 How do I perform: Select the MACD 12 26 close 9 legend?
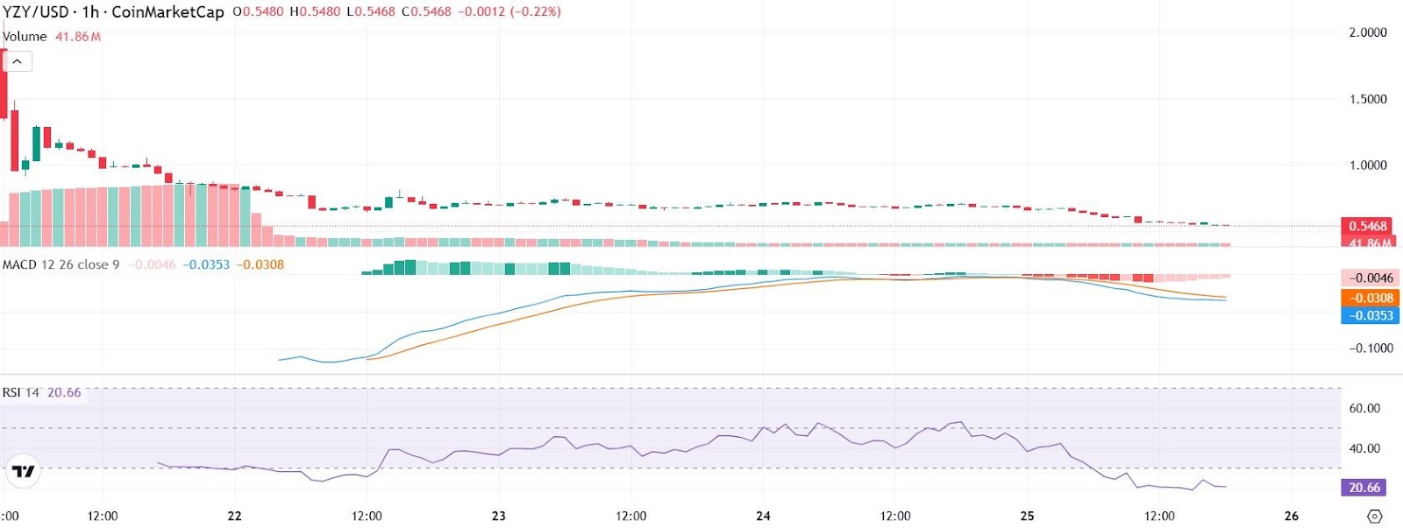coord(61,264)
